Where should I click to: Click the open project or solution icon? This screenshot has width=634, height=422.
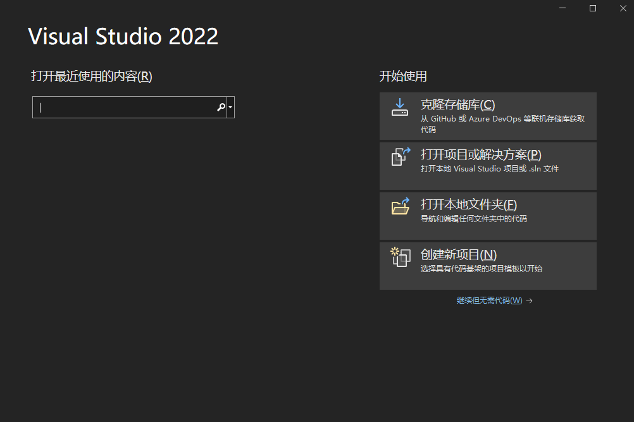coord(401,156)
